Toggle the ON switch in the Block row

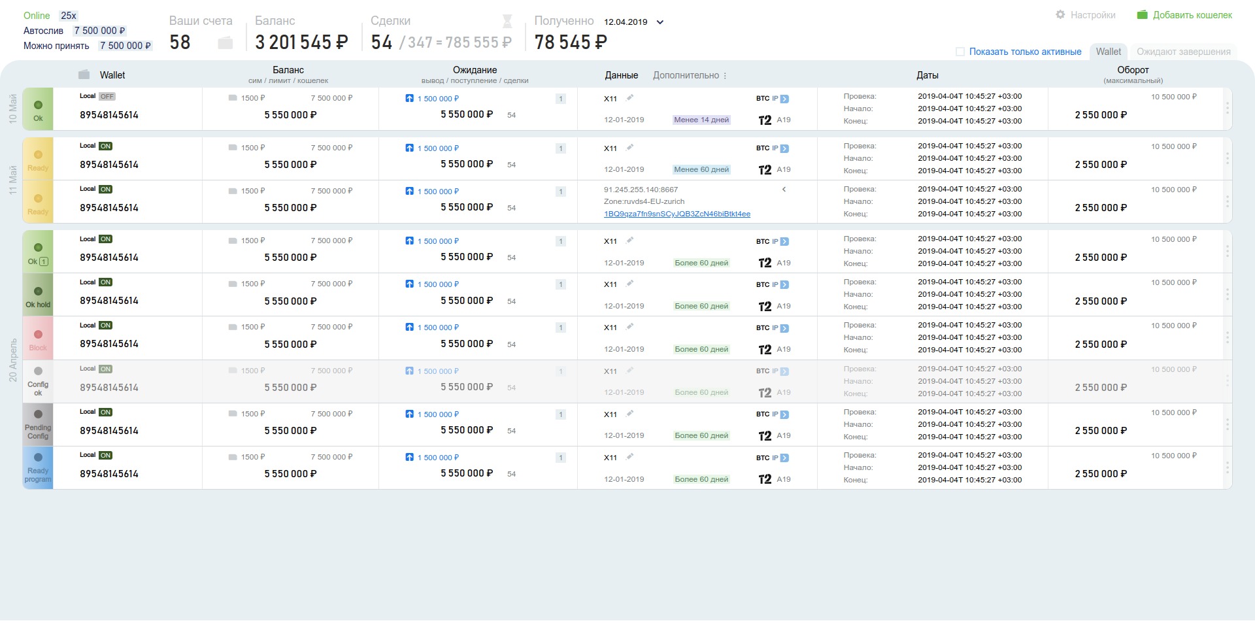[105, 326]
